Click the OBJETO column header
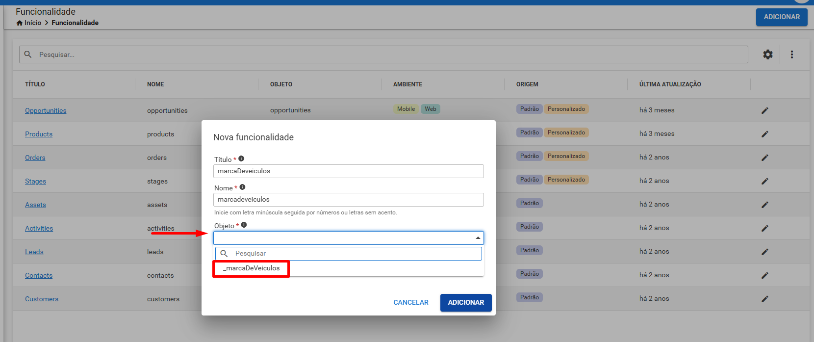Viewport: 814px width, 342px height. pos(281,84)
